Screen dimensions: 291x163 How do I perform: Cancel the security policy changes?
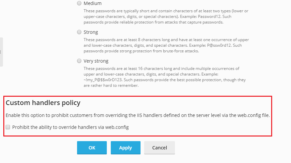tap(159, 147)
